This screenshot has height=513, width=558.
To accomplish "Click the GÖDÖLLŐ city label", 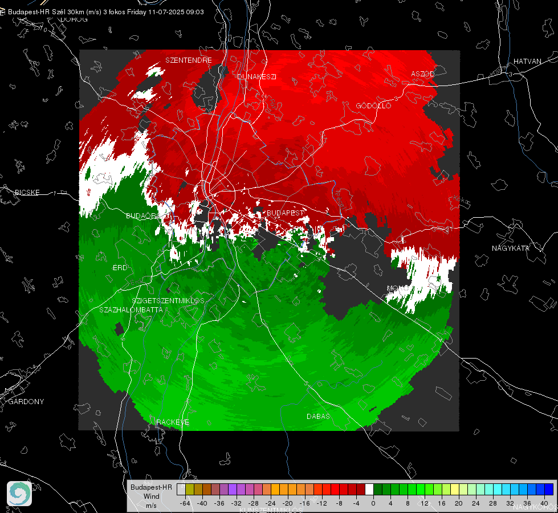I will pos(373,105).
